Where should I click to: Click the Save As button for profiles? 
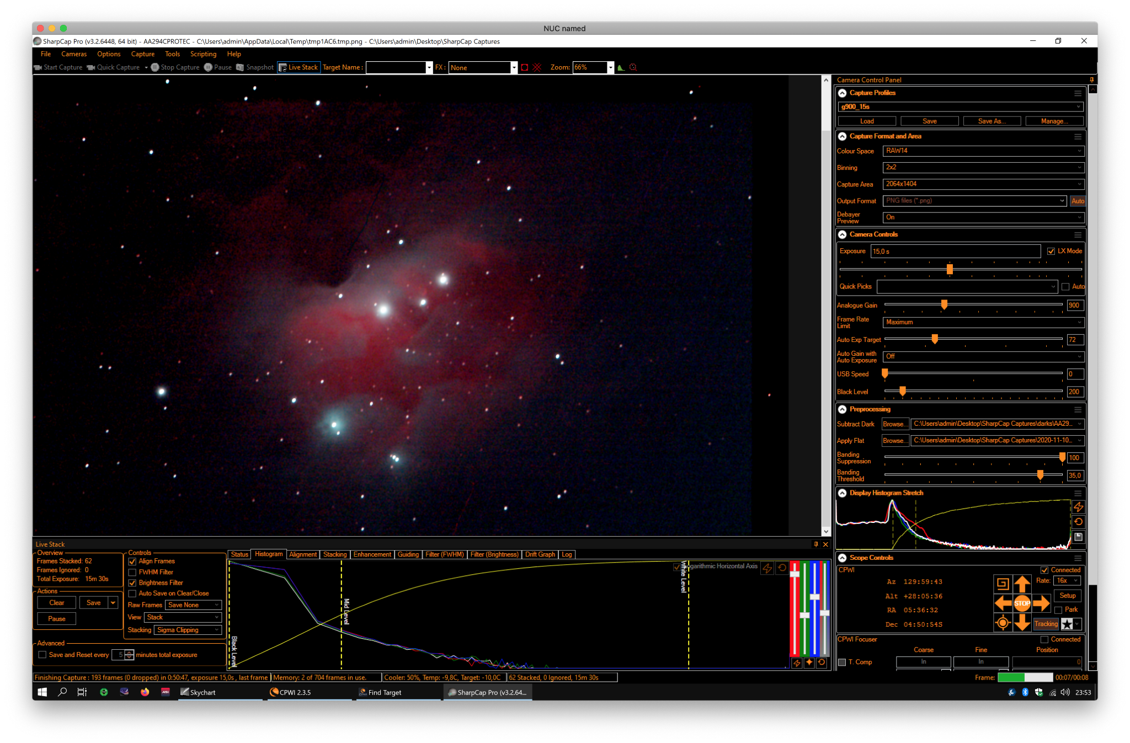tap(992, 121)
